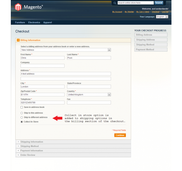Focus the empty Company field
This screenshot has width=182, height=171.
[42, 66]
